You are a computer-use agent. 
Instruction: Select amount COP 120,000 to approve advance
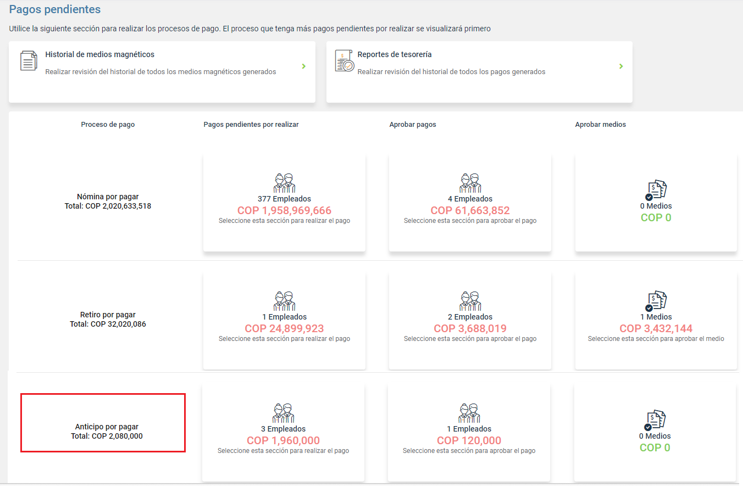pos(469,441)
